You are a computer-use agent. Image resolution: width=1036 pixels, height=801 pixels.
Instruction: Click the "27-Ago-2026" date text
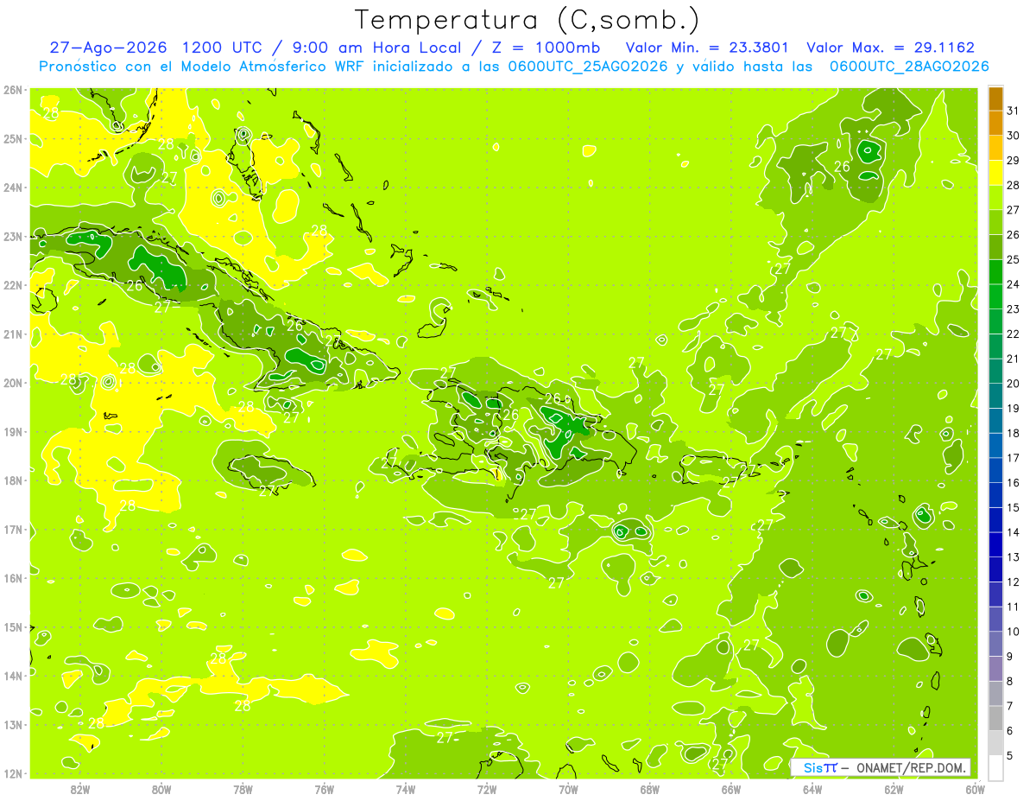tap(110, 48)
